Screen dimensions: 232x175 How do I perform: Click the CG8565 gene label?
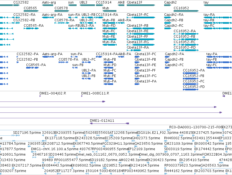(30, 8)
